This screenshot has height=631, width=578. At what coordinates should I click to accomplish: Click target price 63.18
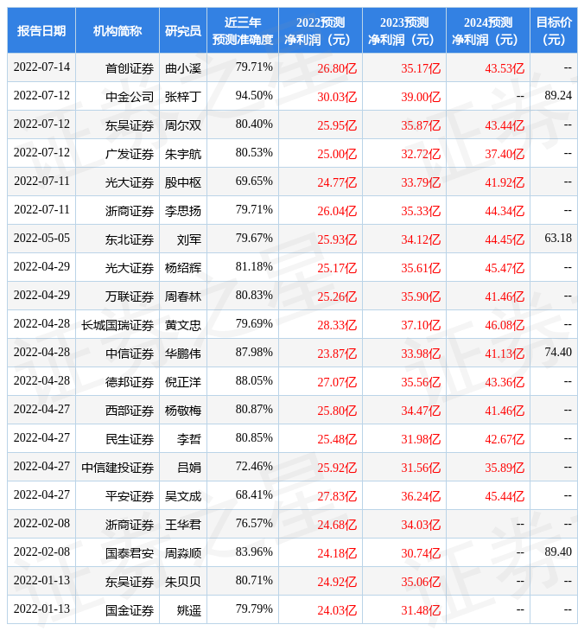[x=558, y=239]
